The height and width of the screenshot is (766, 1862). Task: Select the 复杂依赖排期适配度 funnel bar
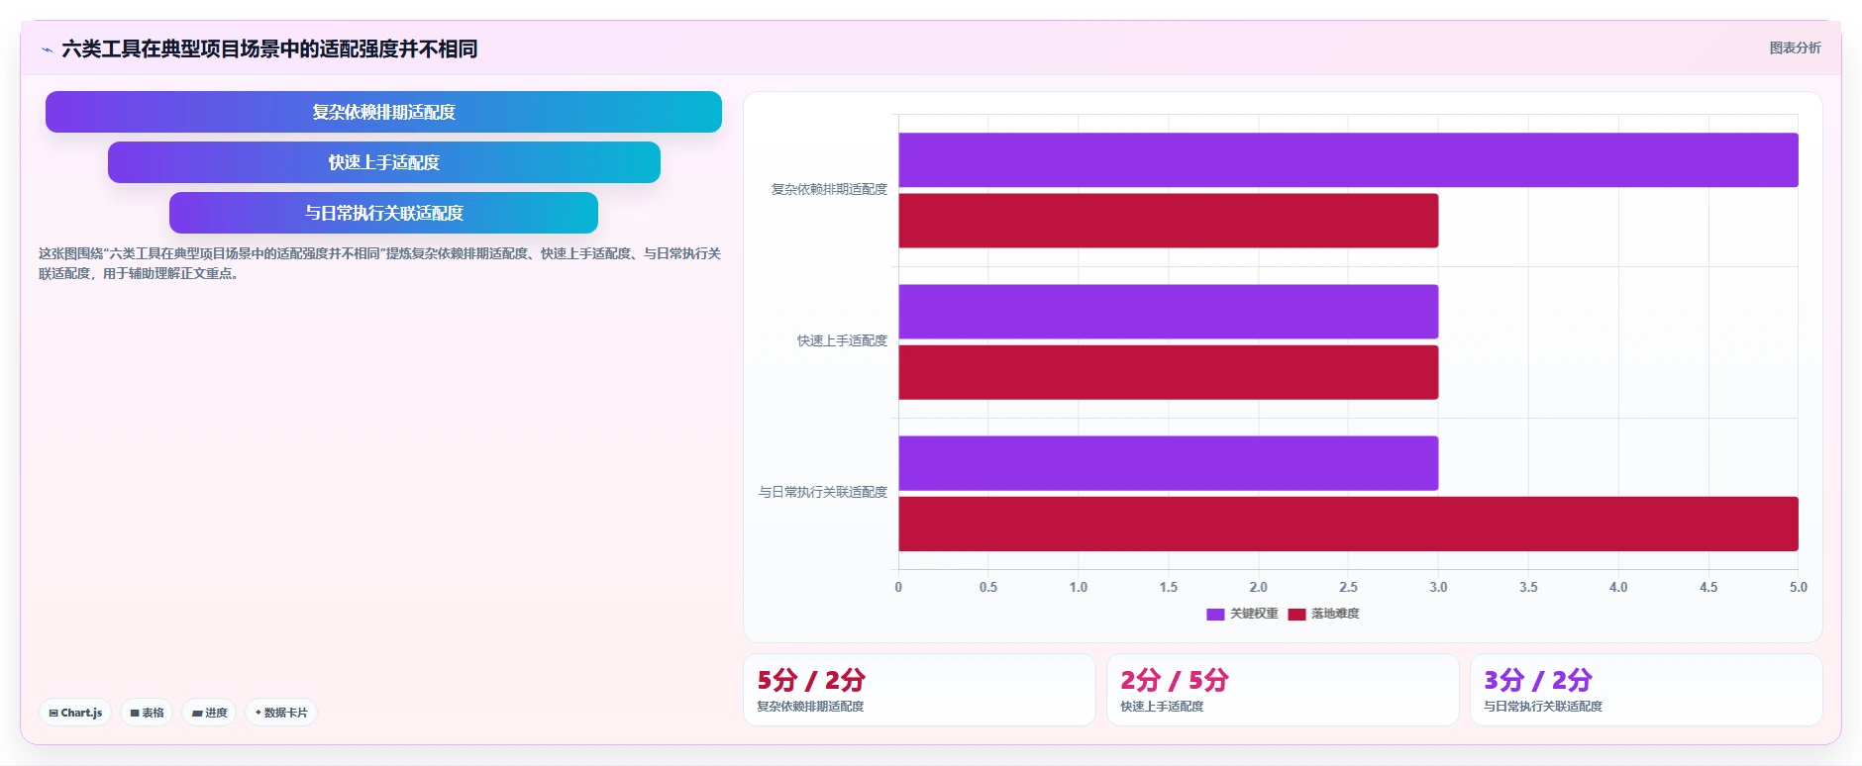click(383, 112)
